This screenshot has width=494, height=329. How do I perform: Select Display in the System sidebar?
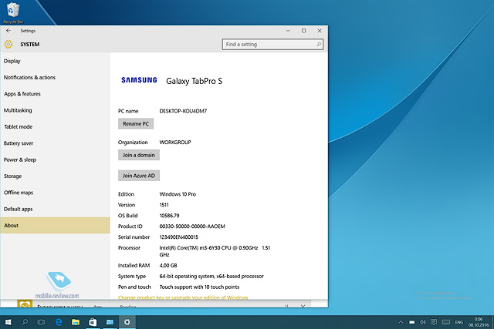(55, 61)
